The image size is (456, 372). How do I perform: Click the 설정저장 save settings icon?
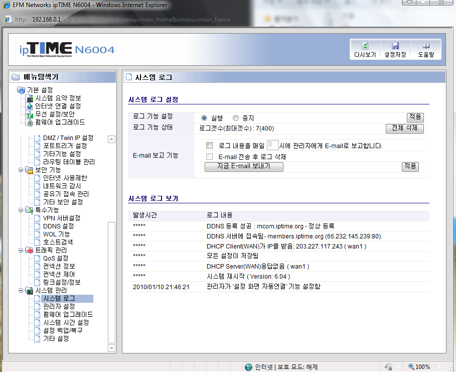pyautogui.click(x=395, y=46)
